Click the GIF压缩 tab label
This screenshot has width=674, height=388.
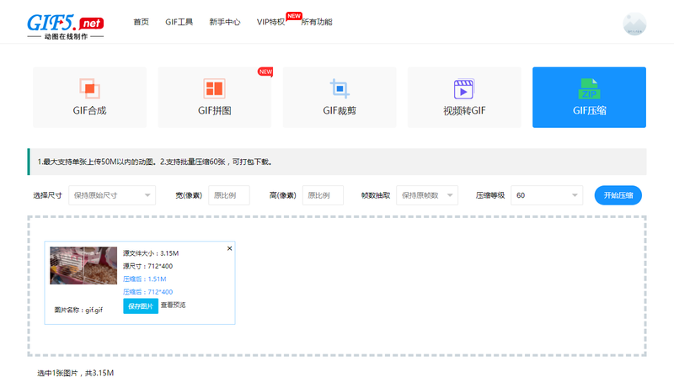pos(589,111)
